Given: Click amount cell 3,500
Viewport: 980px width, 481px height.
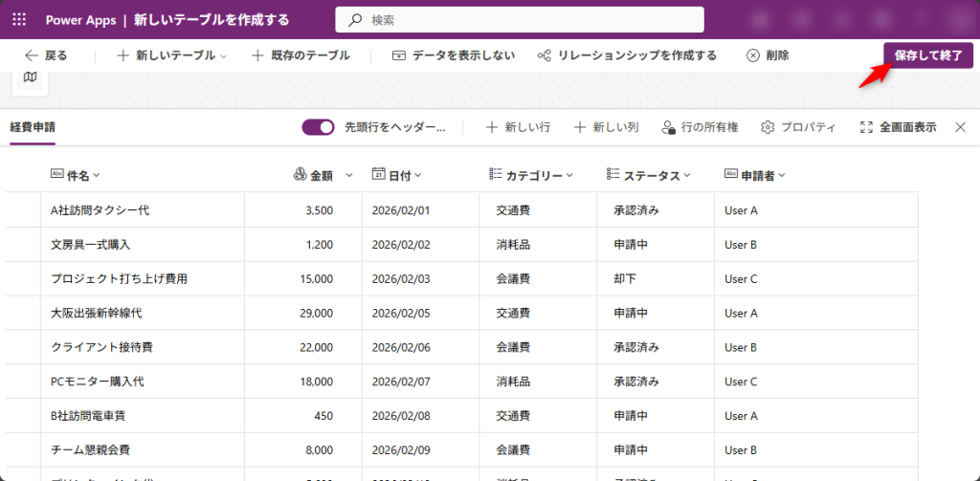Looking at the screenshot, I should pyautogui.click(x=303, y=210).
